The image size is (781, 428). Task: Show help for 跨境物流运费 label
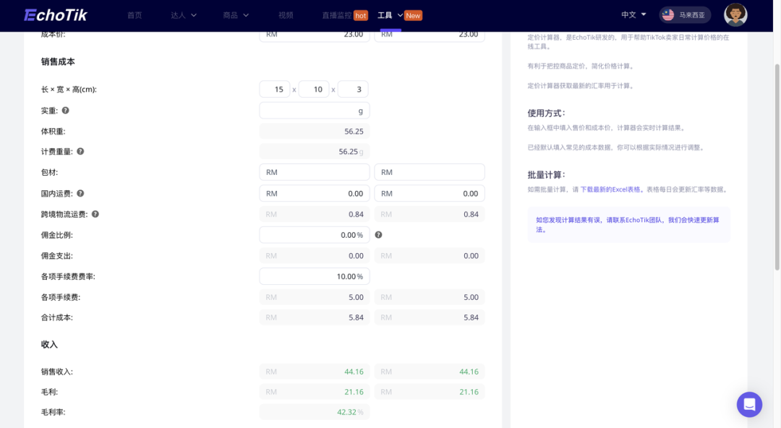click(95, 214)
